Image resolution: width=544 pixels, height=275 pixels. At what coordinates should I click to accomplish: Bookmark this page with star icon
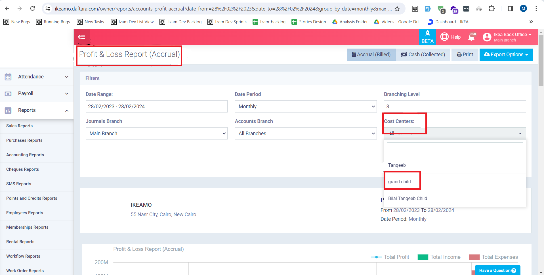(x=397, y=9)
